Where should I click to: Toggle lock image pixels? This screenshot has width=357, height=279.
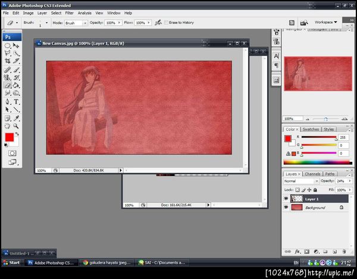(303, 190)
